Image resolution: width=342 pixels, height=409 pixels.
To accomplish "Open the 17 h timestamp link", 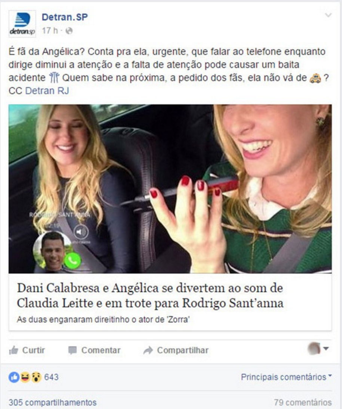I will coord(50,31).
